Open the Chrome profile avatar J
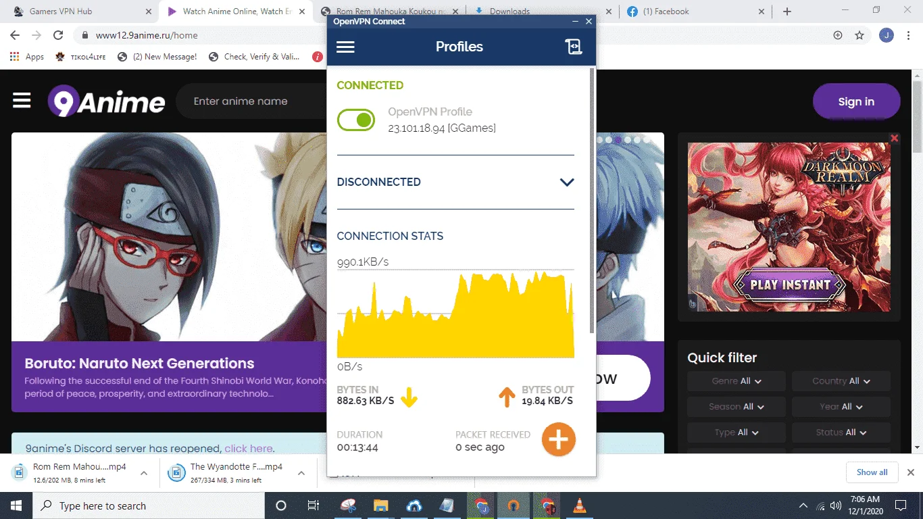This screenshot has height=519, width=923. [x=887, y=35]
